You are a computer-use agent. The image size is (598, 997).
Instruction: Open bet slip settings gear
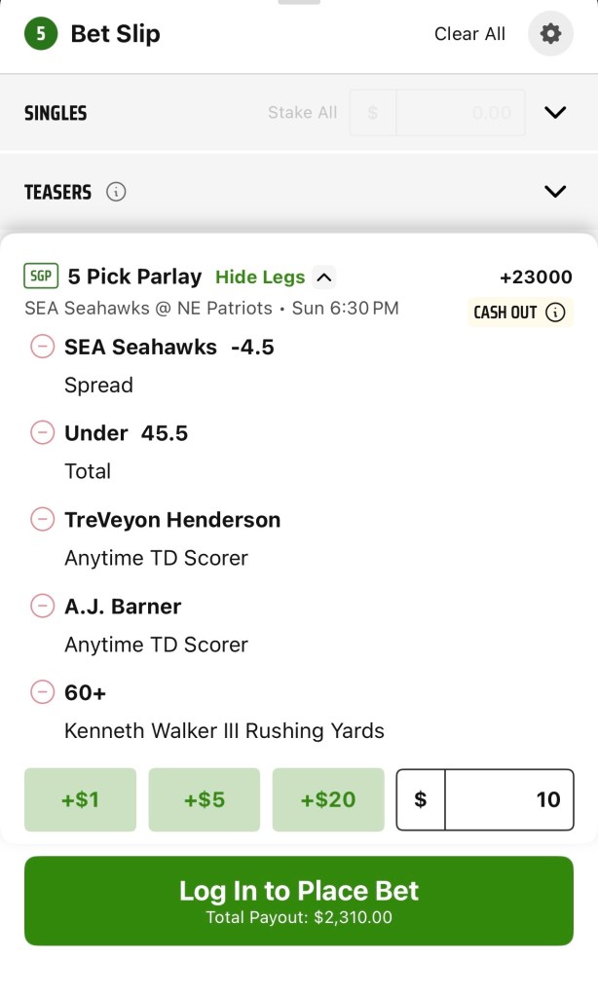tap(550, 34)
